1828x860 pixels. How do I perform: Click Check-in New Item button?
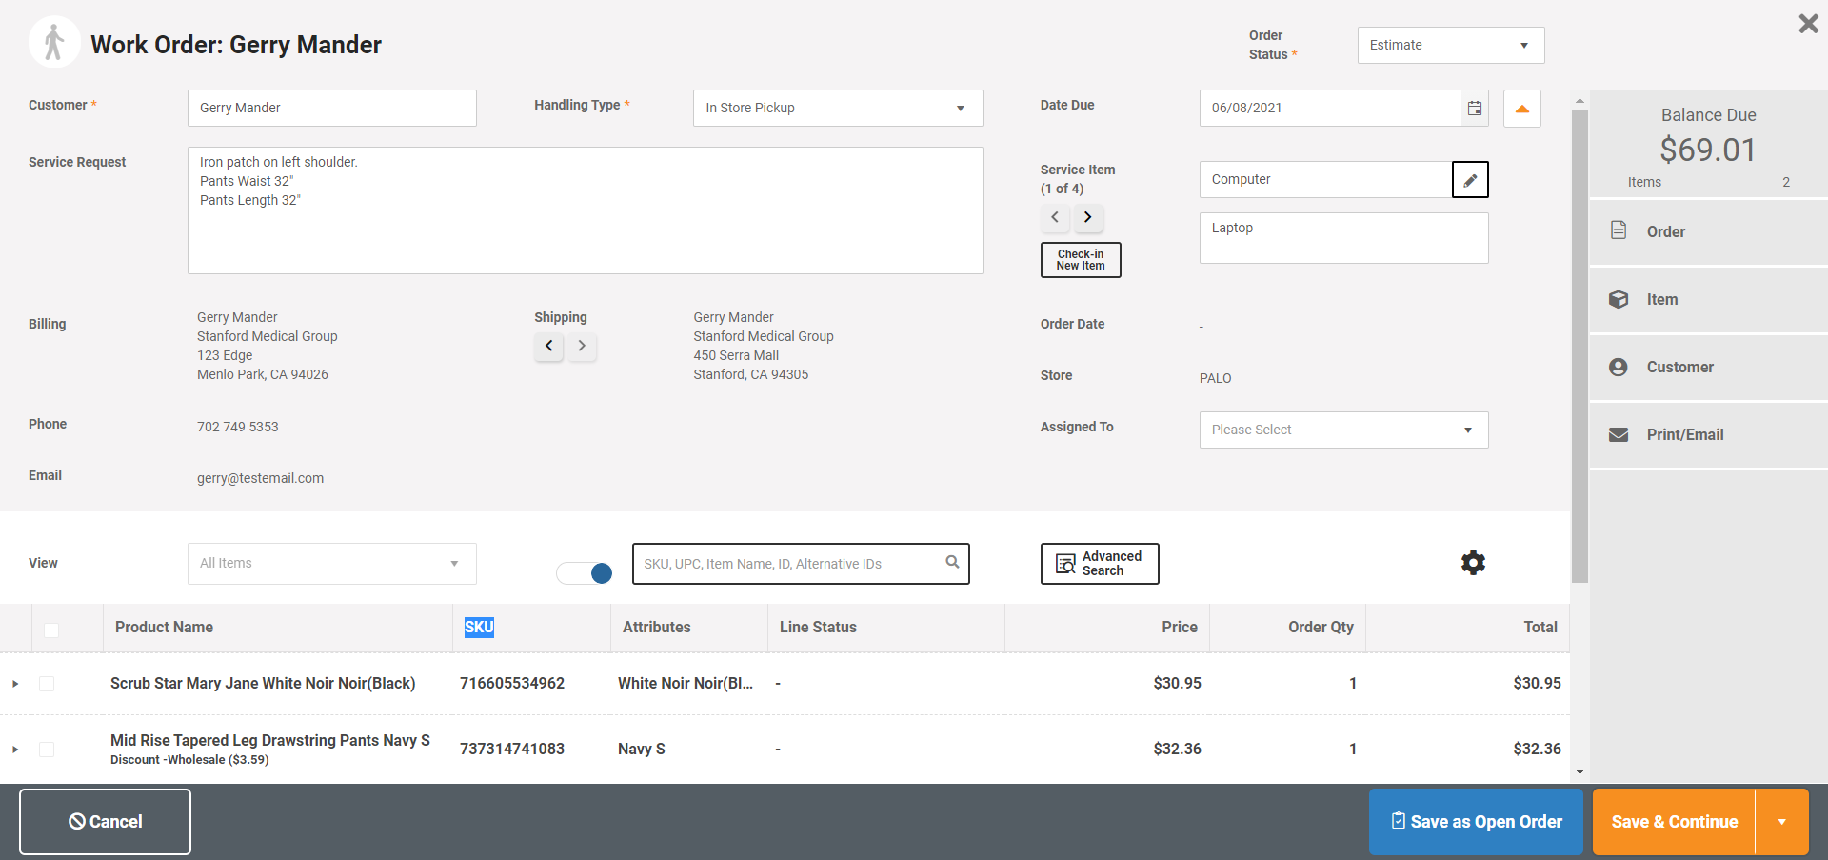(x=1081, y=260)
